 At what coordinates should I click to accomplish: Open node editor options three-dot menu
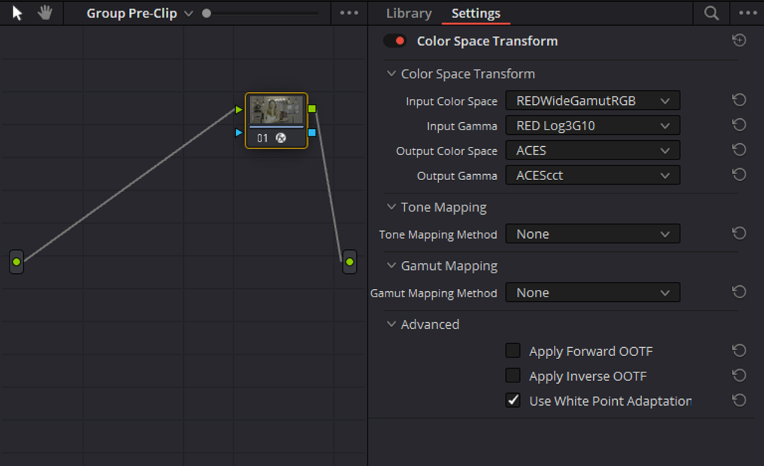[349, 13]
